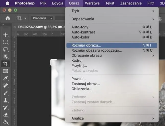Click the yellow minimize window button
This screenshot has height=126, width=165.
pyautogui.click(x=10, y=10)
